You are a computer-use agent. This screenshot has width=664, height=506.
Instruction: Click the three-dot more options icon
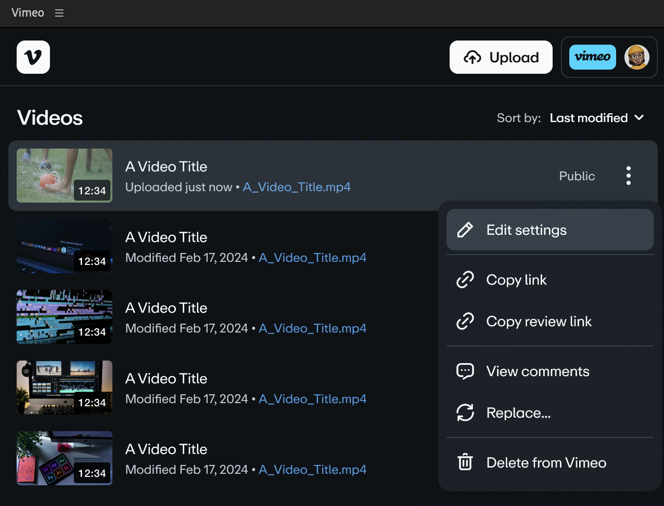(x=629, y=176)
